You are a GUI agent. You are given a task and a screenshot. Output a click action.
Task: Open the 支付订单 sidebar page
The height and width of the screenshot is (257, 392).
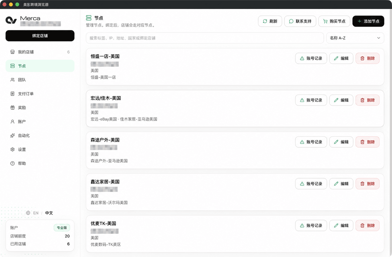[40, 94]
